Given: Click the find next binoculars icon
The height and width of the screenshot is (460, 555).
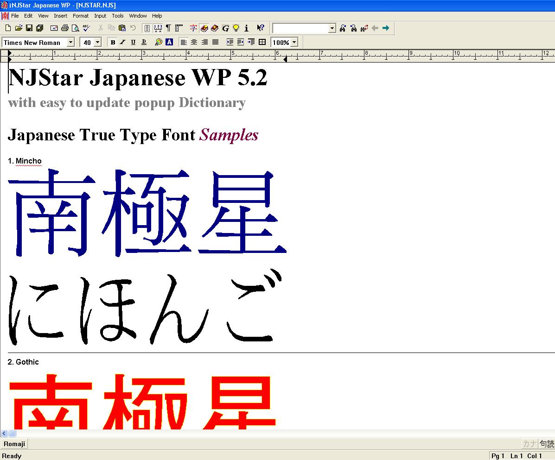Looking at the screenshot, I should coord(342,28).
